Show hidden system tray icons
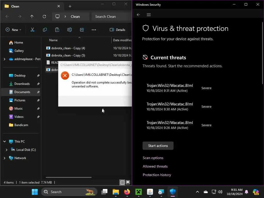The width and height of the screenshot is (264, 198). pos(197,192)
